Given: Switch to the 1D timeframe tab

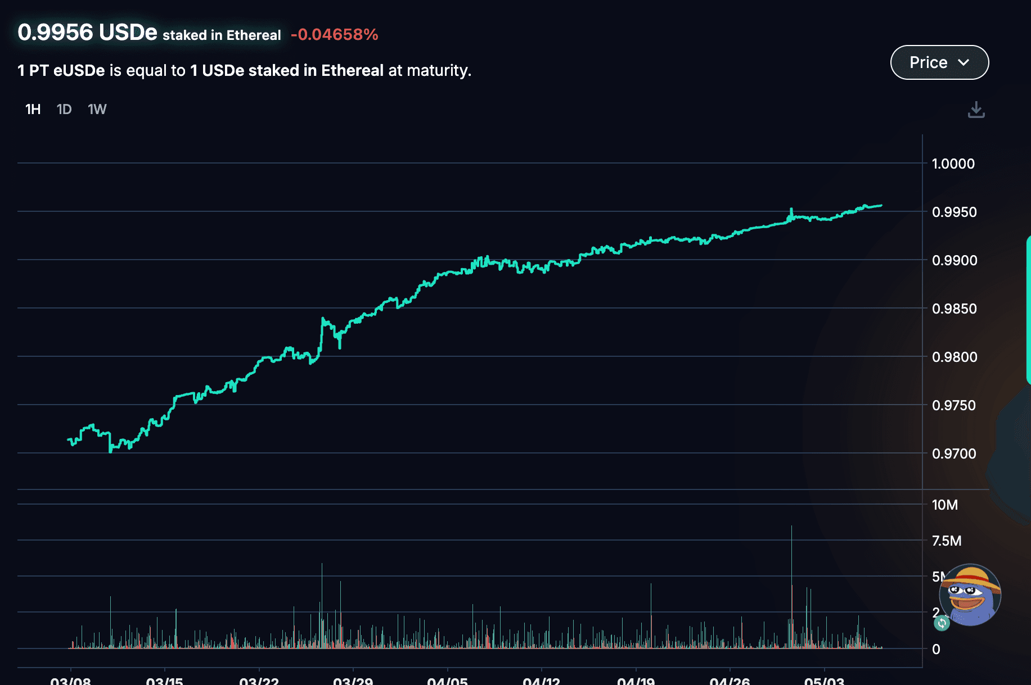Looking at the screenshot, I should (64, 109).
